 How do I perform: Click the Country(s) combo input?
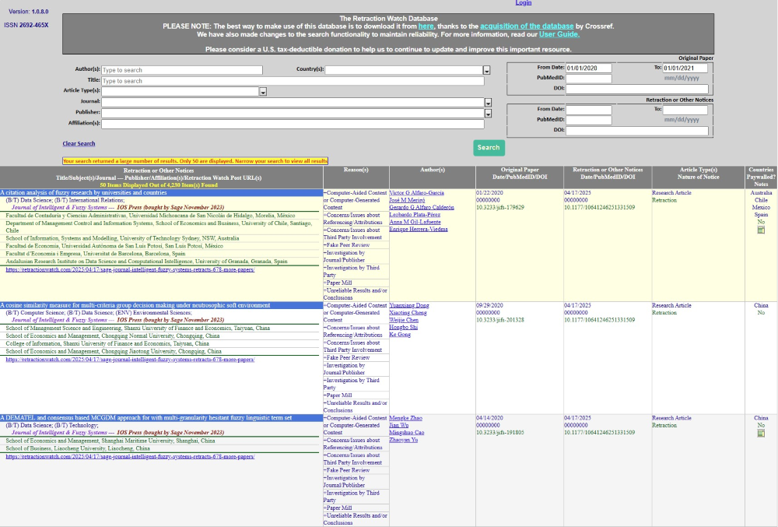pos(404,70)
